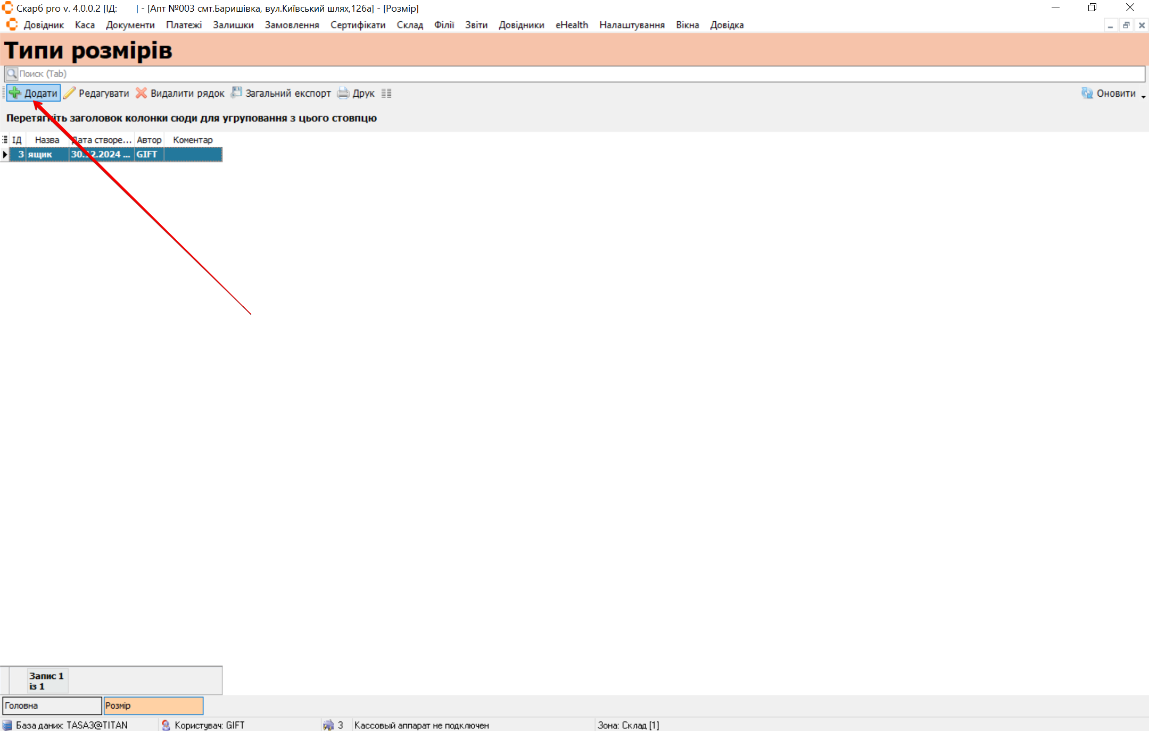Click the red X Видалити рядок icon

click(141, 93)
